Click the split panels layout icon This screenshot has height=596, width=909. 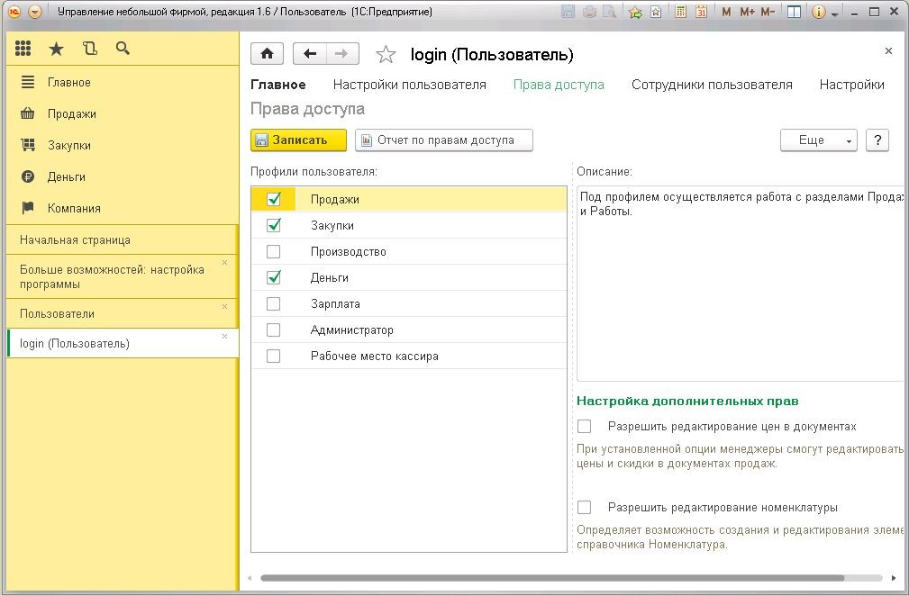(795, 12)
